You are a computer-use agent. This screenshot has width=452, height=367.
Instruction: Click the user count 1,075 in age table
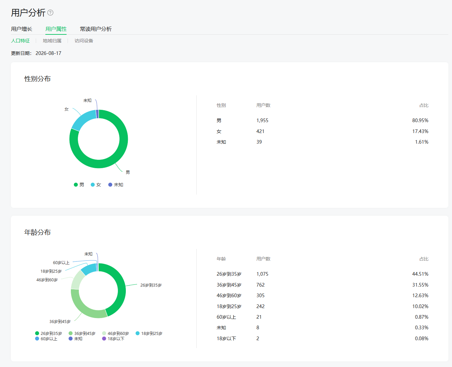coord(262,274)
